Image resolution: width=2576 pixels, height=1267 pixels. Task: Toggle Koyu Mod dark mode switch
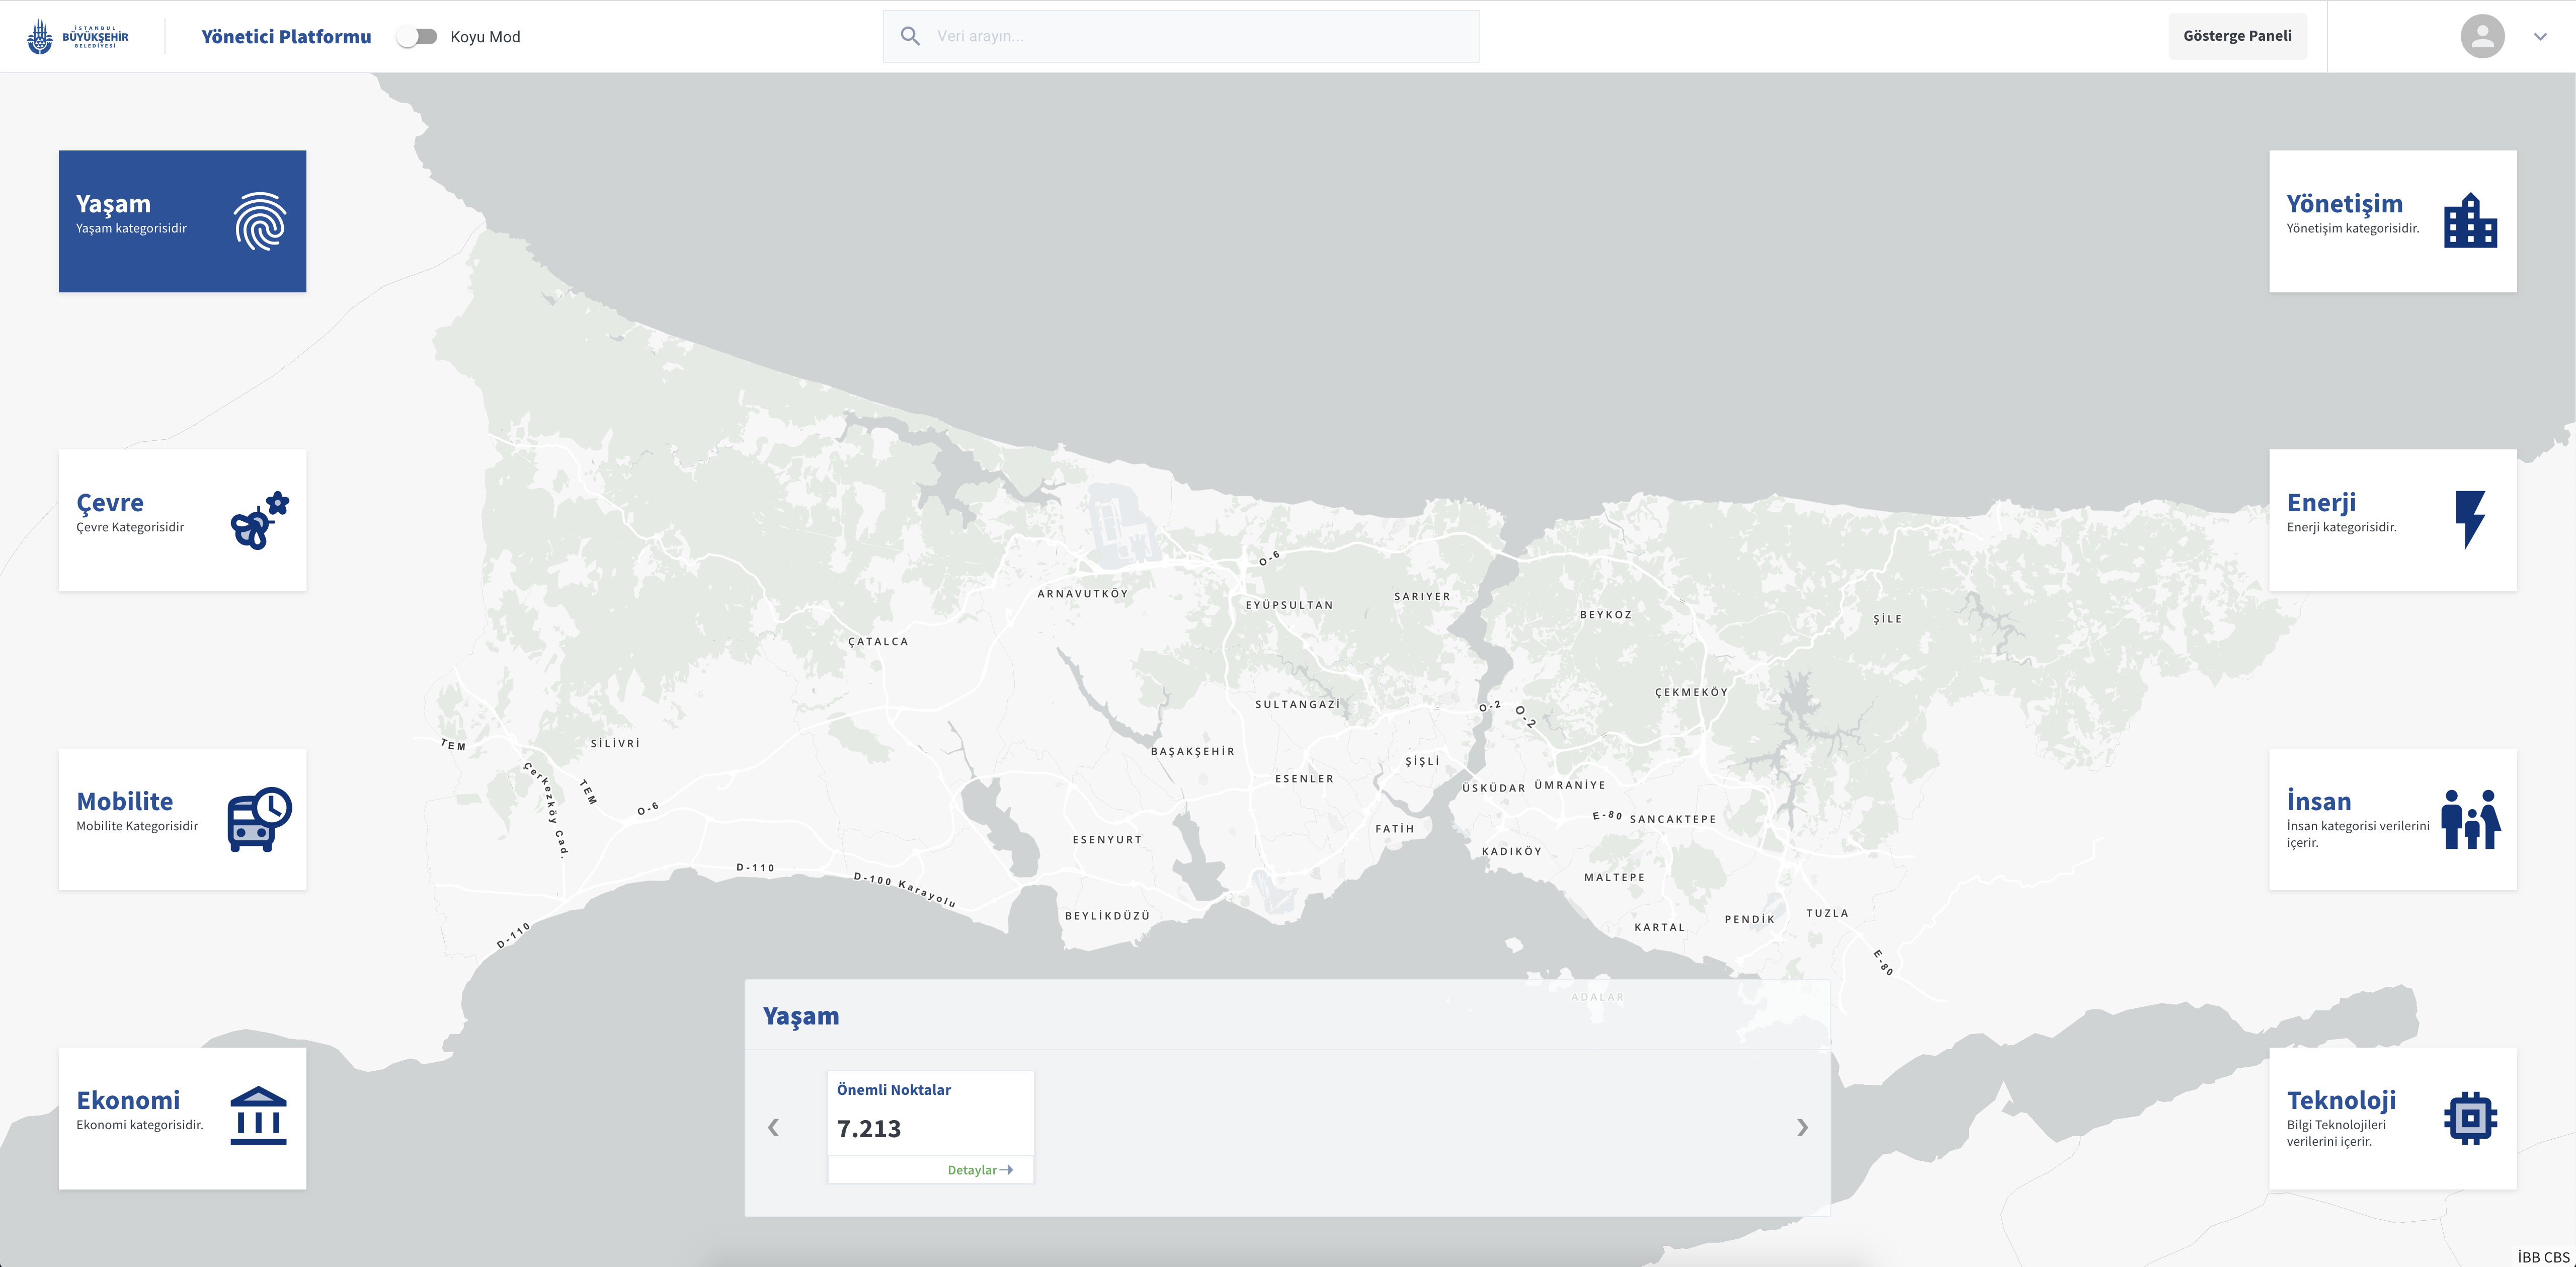[x=417, y=37]
